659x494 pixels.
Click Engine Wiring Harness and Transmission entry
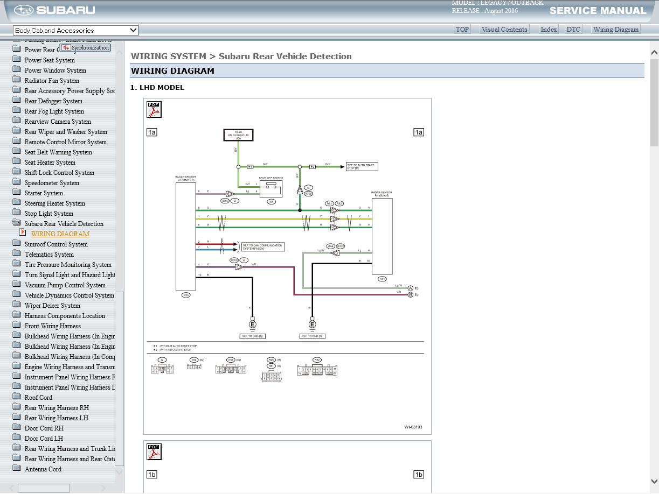pos(70,367)
